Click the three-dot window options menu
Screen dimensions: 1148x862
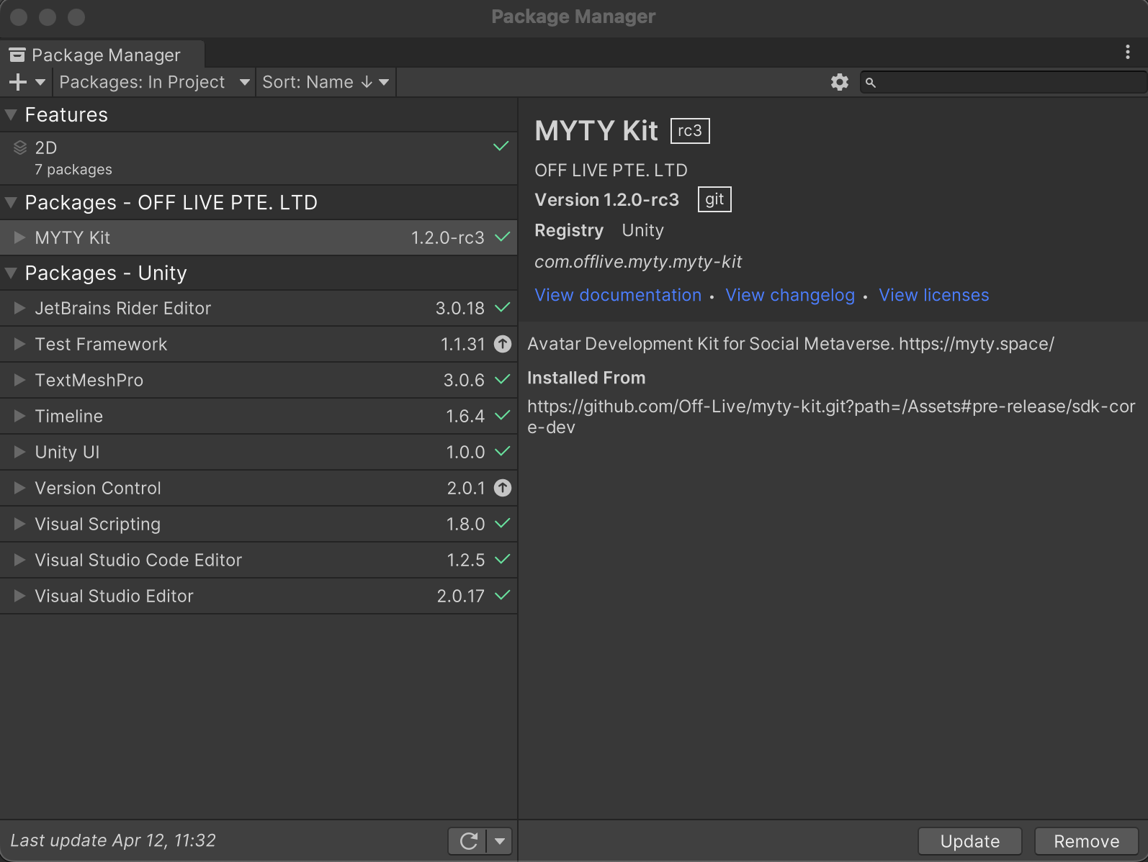[1127, 52]
